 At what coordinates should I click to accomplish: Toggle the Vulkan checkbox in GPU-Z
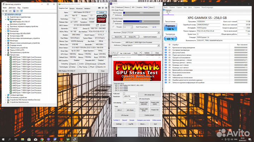click(70, 67)
